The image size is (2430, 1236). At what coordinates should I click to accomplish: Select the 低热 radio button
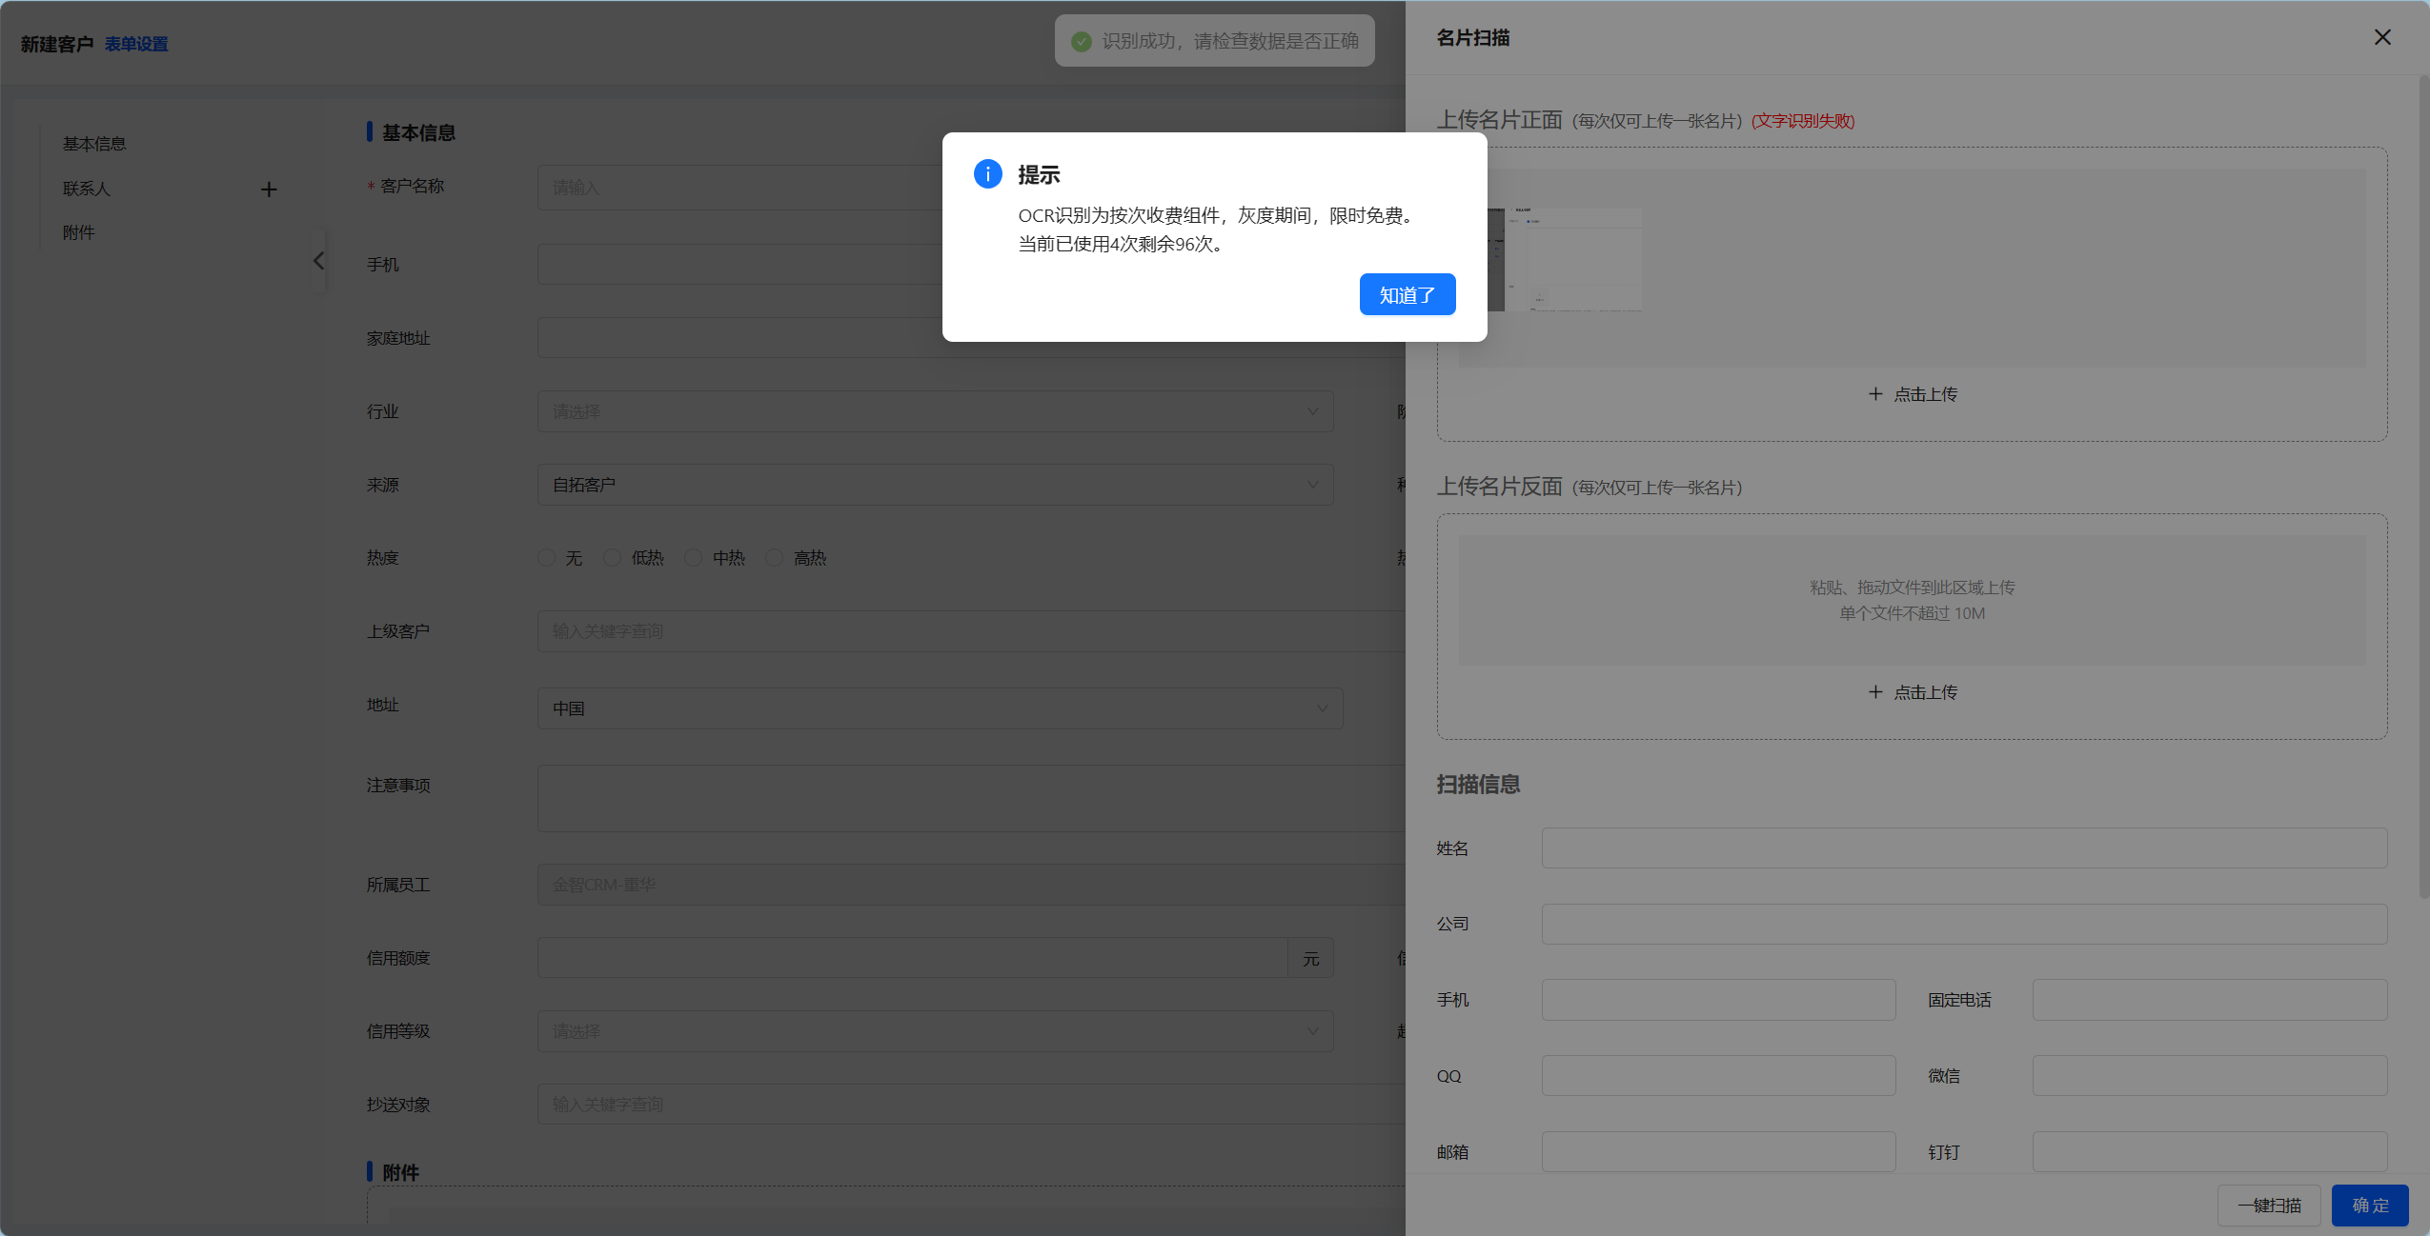613,558
